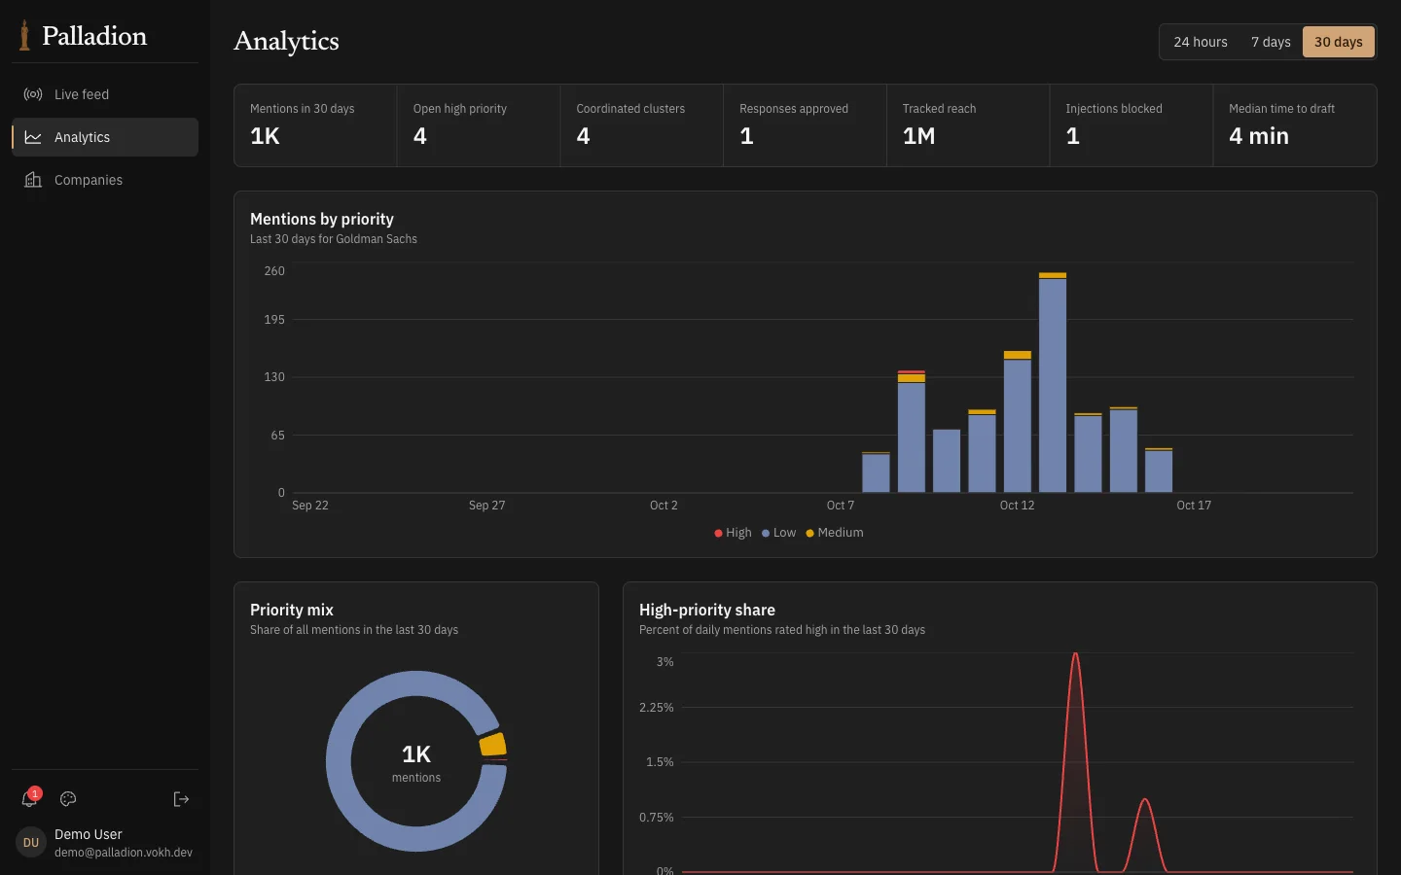Screen dimensions: 1401x875
Task: Click the Sep 27 axis label
Action: pyautogui.click(x=487, y=506)
